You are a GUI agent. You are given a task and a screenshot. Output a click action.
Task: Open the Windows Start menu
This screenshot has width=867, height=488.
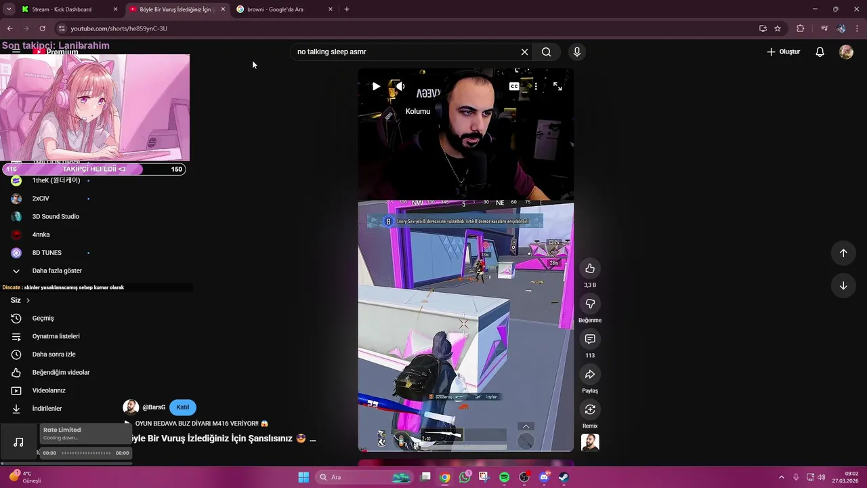tap(303, 477)
